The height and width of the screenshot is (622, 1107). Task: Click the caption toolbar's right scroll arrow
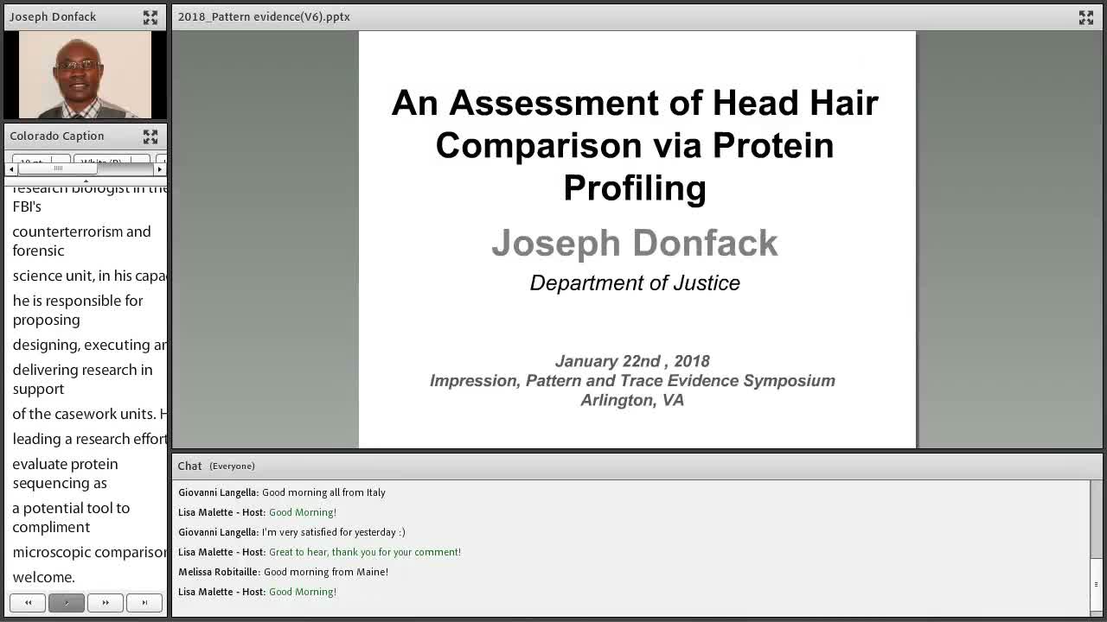point(159,169)
